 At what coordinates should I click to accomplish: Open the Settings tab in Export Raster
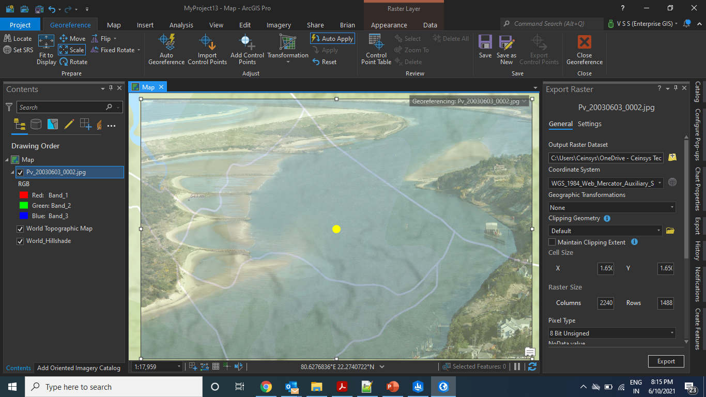pos(589,124)
